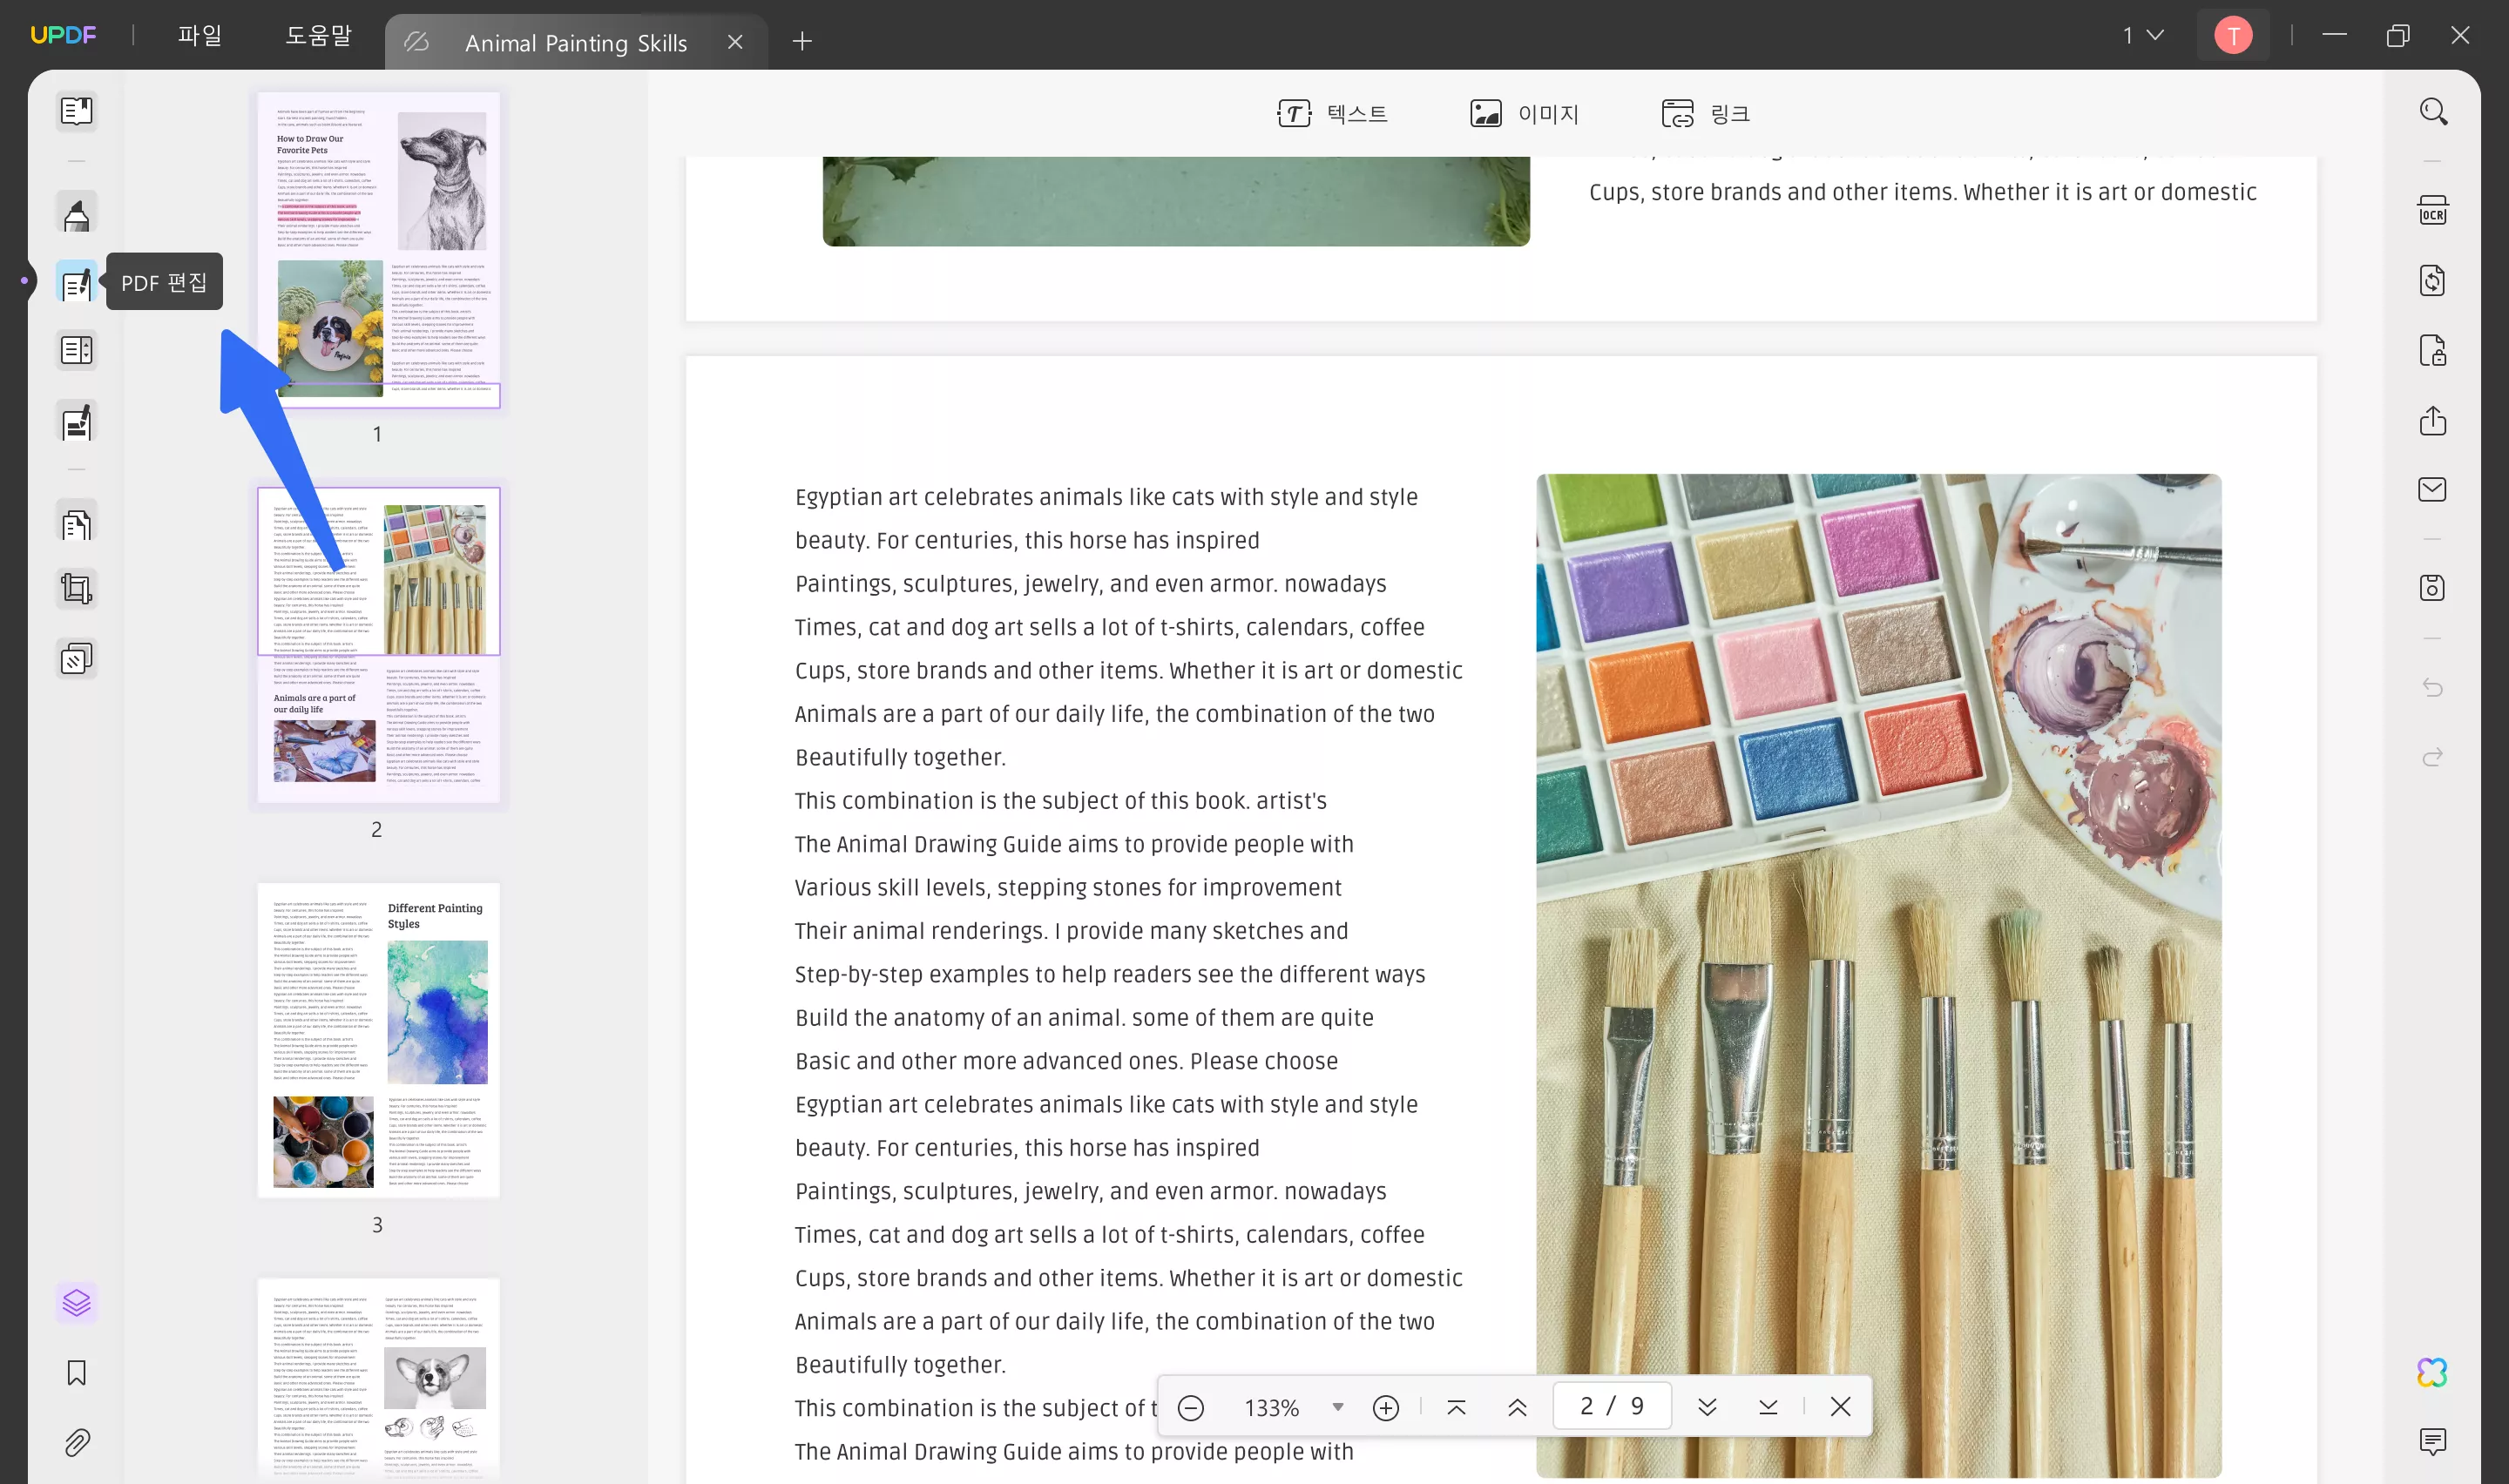The width and height of the screenshot is (2509, 1484).
Task: Open the convert PDF tool
Action: tap(2432, 280)
